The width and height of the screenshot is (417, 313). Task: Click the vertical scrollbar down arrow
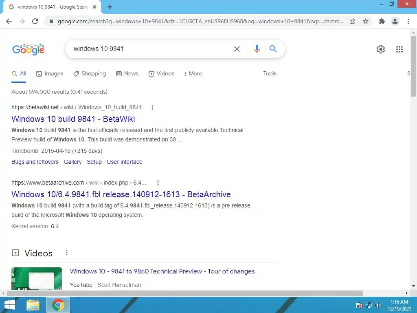pos(413,286)
